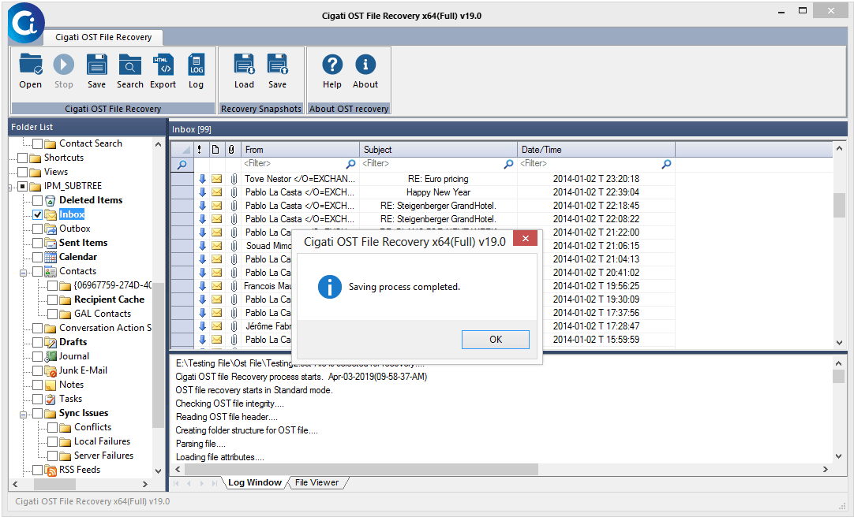Image resolution: width=854 pixels, height=517 pixels.
Task: Click the From filter magnifier icon
Action: [350, 164]
